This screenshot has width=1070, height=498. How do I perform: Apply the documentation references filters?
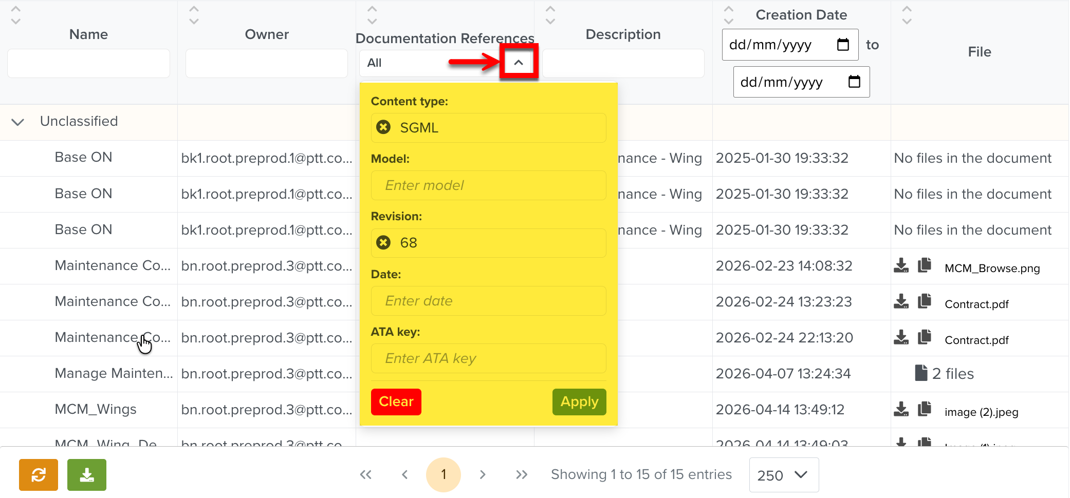pos(579,402)
